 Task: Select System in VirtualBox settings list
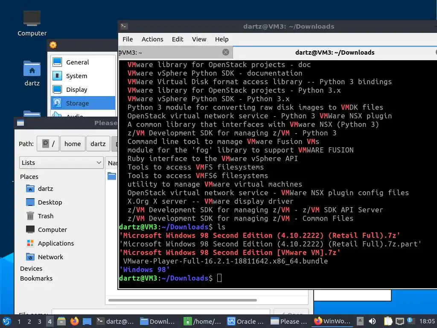click(83, 76)
